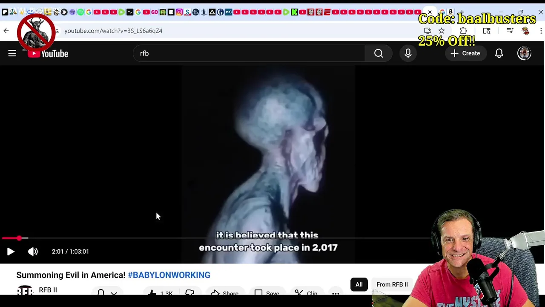Open the #BABYLONWORKING hashtag link
545x307 pixels.
[169, 275]
